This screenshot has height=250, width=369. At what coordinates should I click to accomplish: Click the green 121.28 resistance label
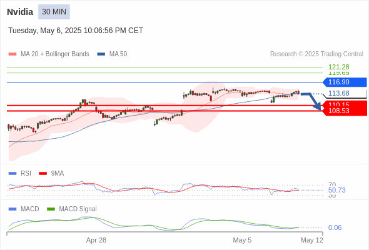(339, 67)
